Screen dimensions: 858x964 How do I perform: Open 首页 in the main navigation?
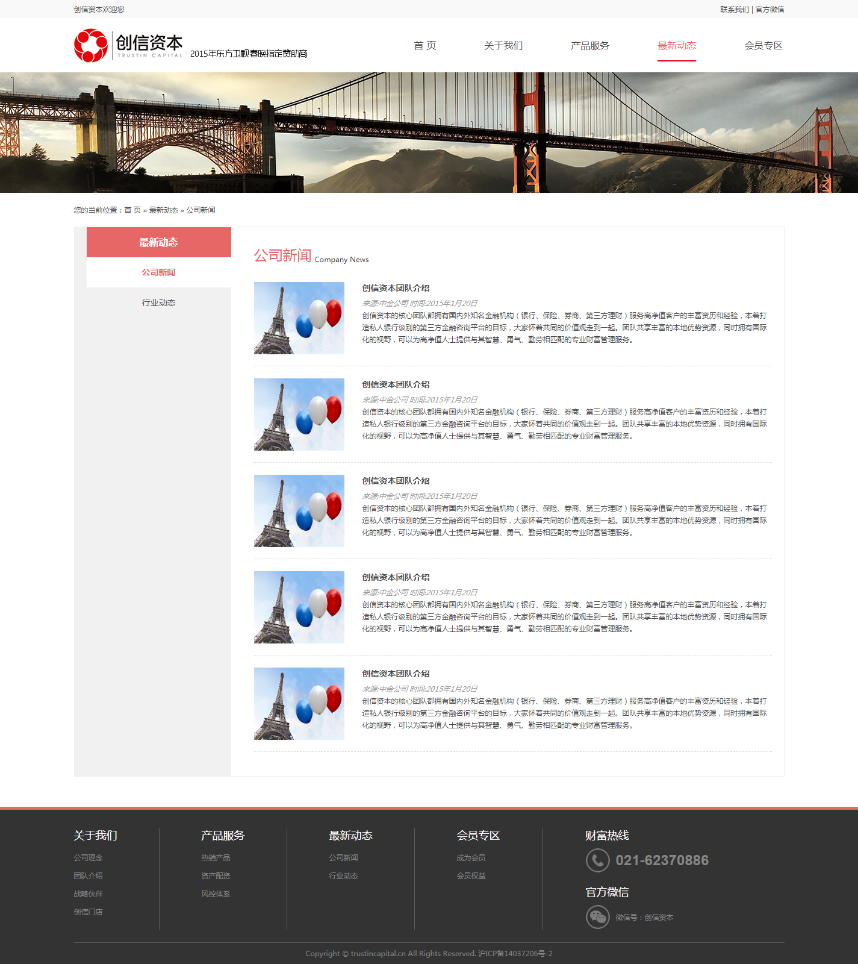tap(424, 46)
